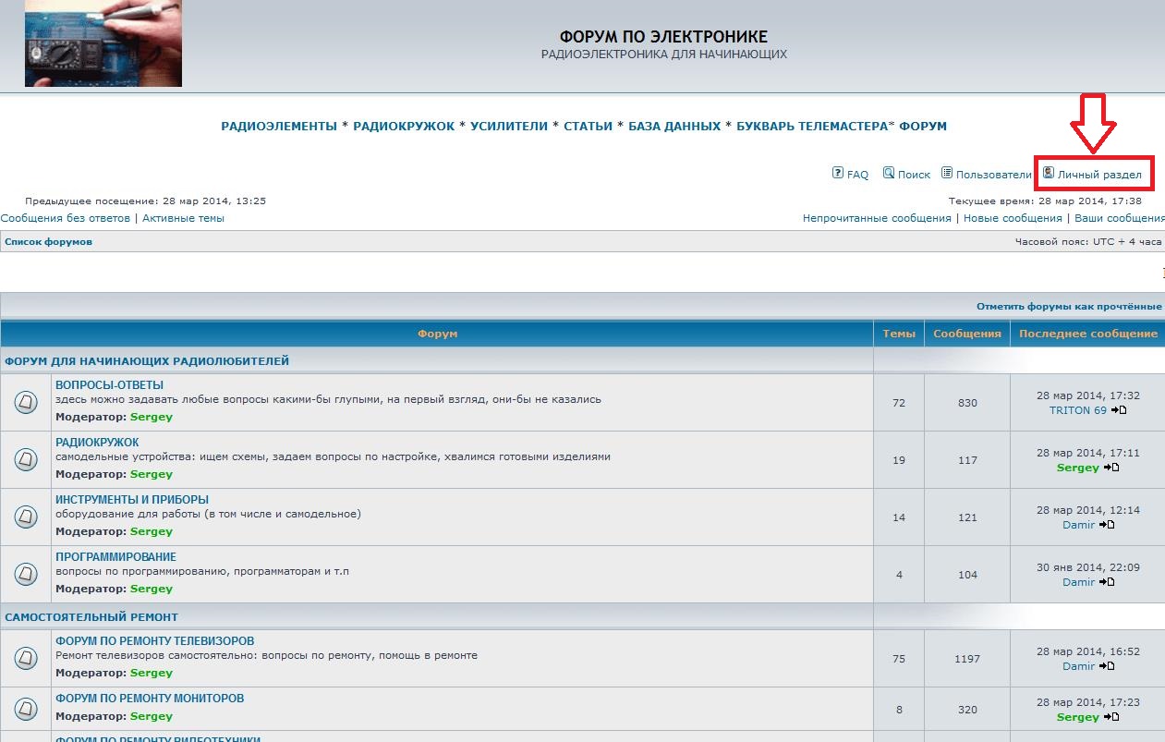1165x742 pixels.
Task: Open ФОРУМ ДЛЯ НАЧИНАЮЩИХ РАДИОЛЮБИТЕЛЕЙ category
Action: pos(147,361)
